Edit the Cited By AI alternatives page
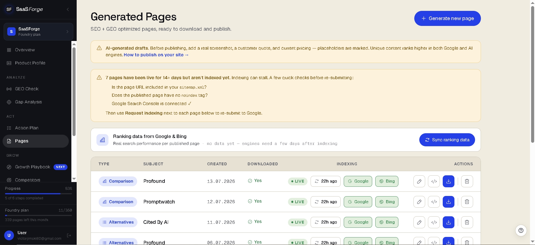The image size is (535, 245). click(x=419, y=222)
